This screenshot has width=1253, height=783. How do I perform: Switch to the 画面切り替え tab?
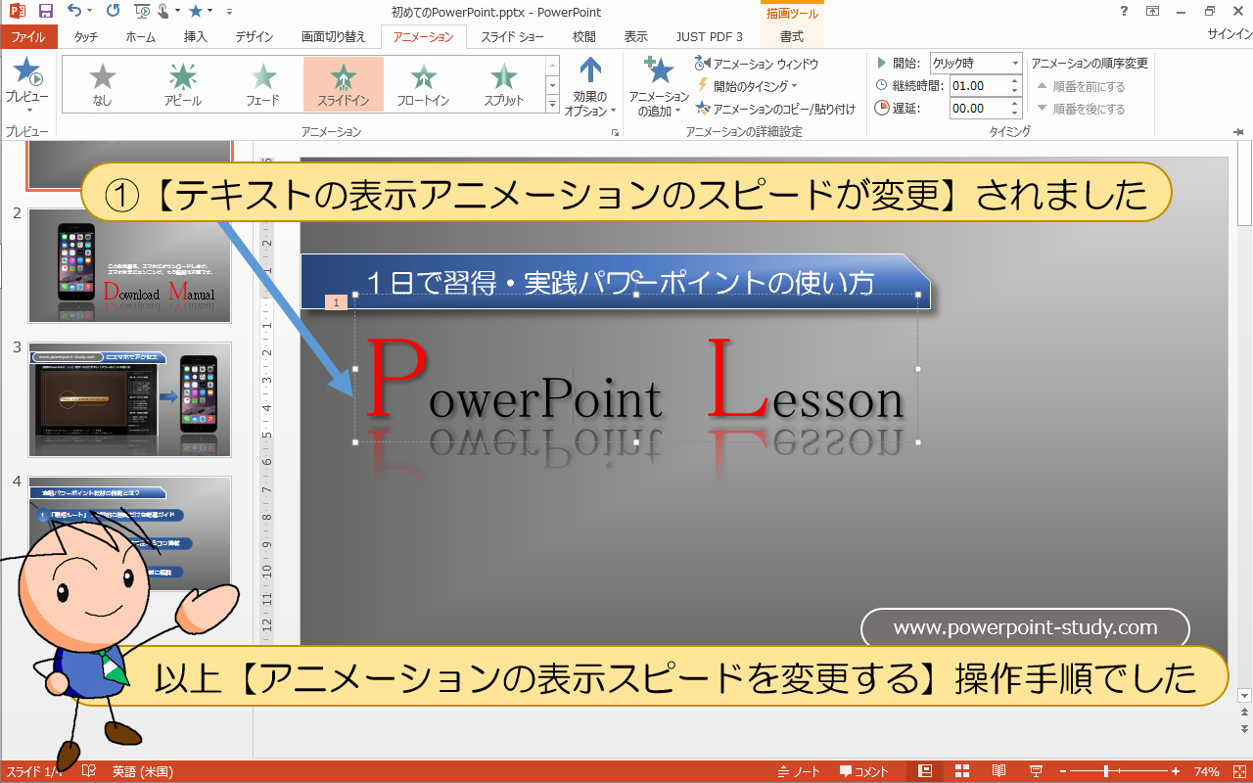coord(333,37)
